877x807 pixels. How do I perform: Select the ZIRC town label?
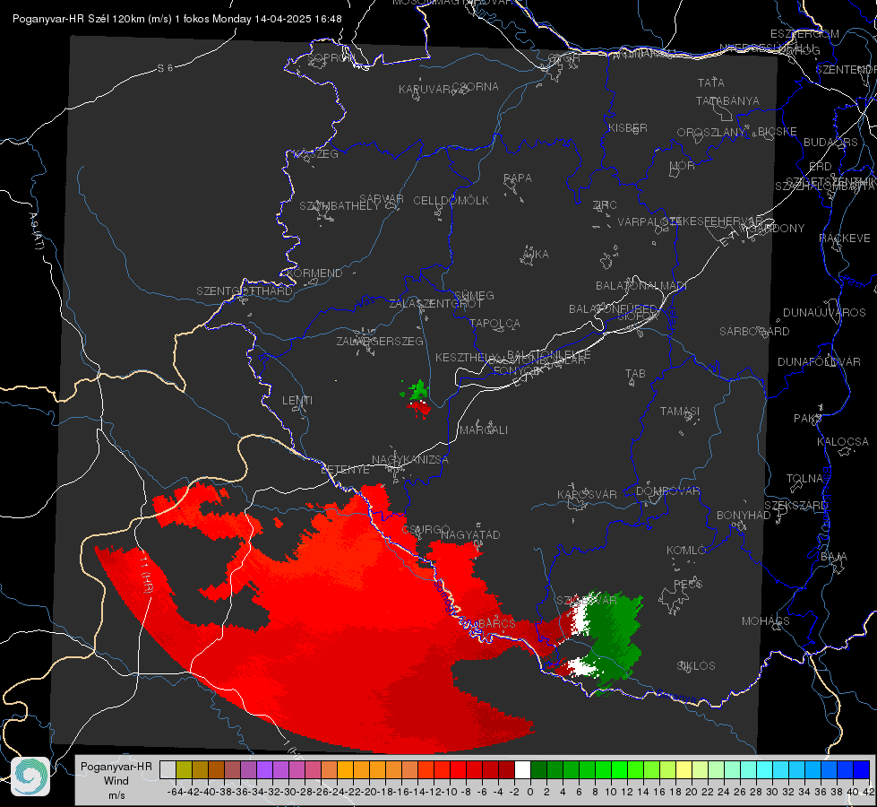click(x=605, y=205)
